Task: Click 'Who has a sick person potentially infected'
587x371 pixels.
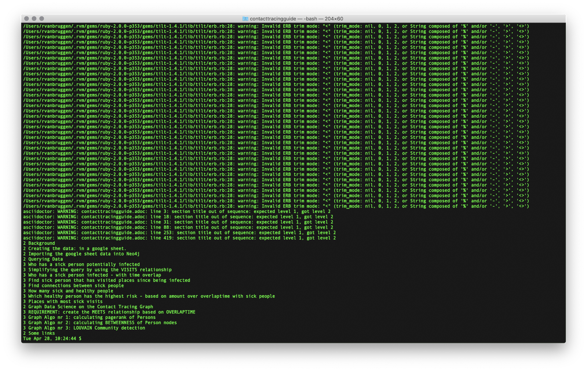Action: 84,264
